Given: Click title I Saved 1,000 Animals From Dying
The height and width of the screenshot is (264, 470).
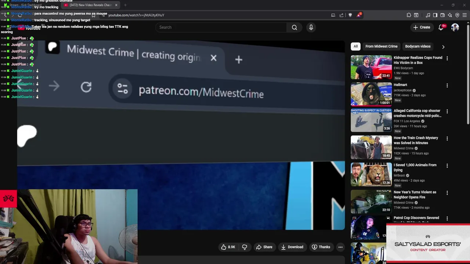Looking at the screenshot, I should click(415, 168).
